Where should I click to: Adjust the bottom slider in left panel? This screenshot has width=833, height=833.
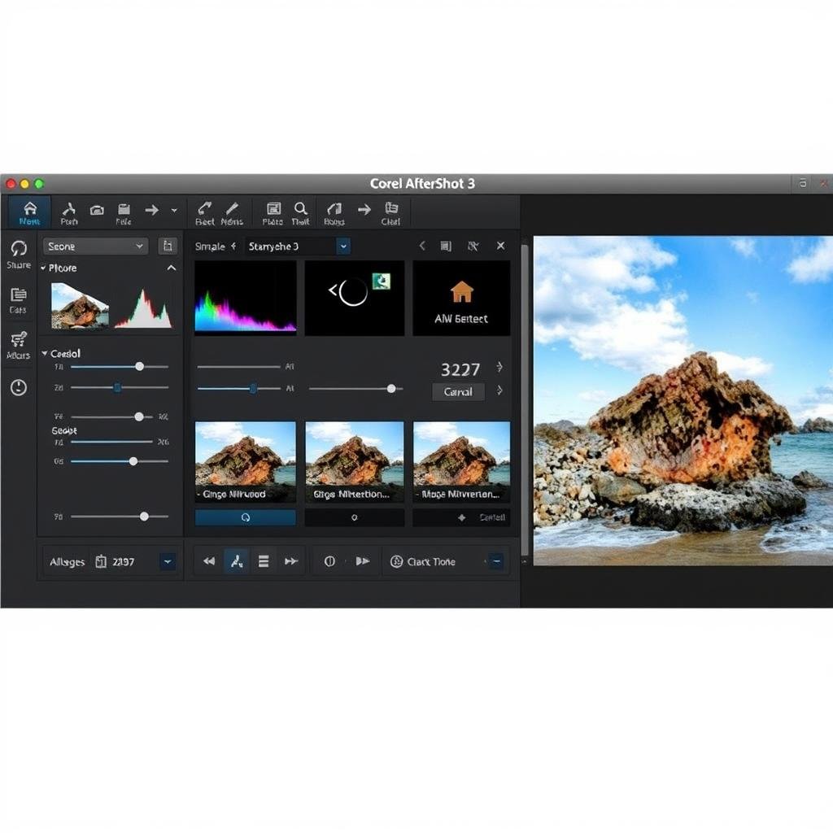pos(144,517)
